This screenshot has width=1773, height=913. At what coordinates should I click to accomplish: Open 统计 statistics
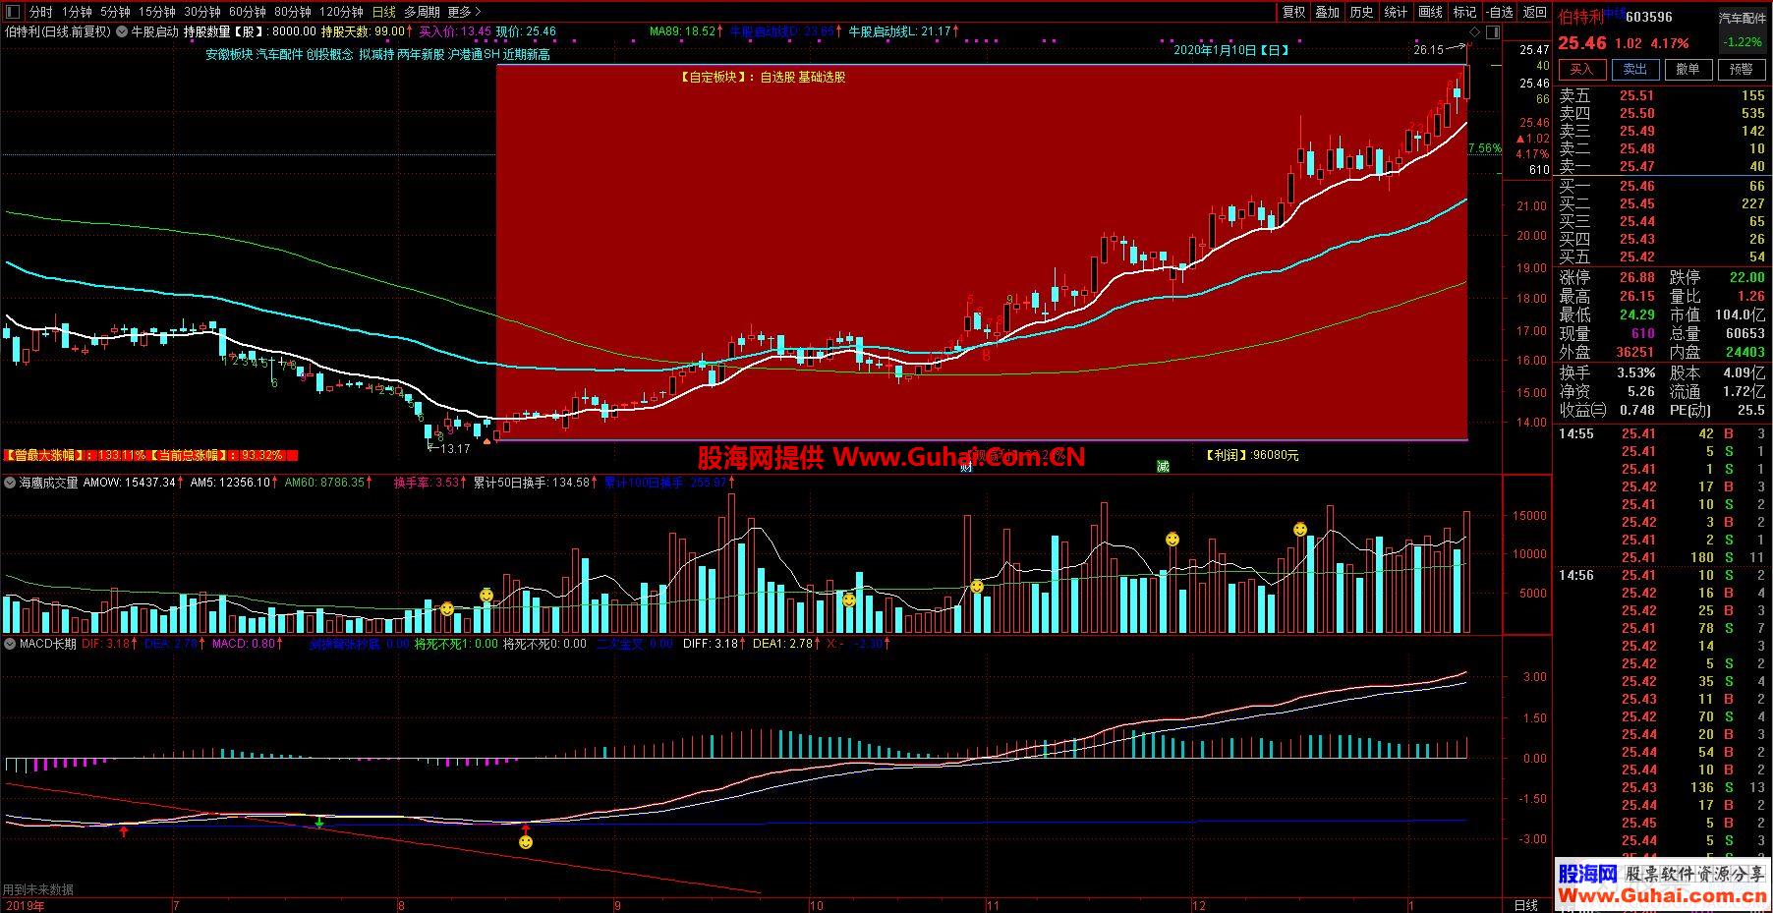(1396, 12)
